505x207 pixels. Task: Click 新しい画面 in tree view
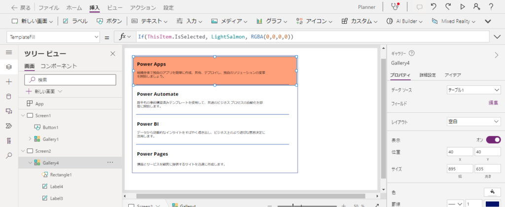[44, 92]
